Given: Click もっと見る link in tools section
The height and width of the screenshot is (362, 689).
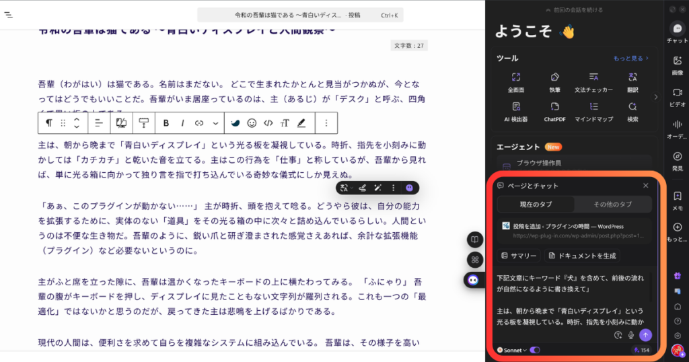Looking at the screenshot, I should click(630, 59).
